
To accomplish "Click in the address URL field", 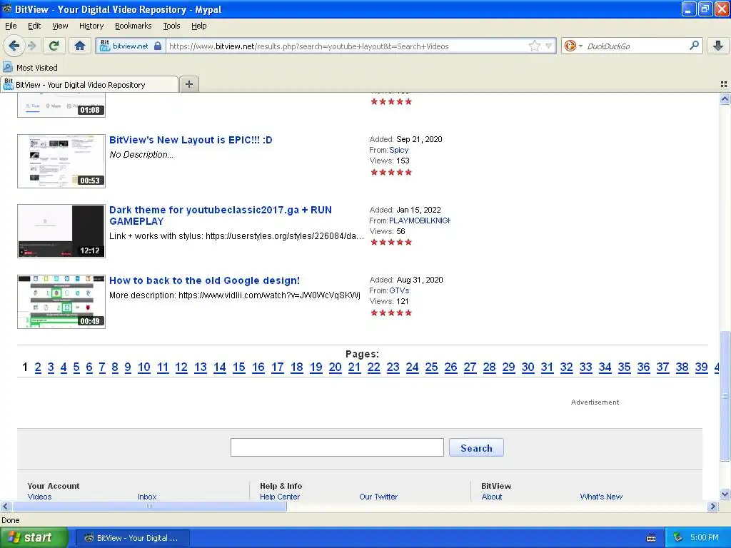I will tap(348, 46).
